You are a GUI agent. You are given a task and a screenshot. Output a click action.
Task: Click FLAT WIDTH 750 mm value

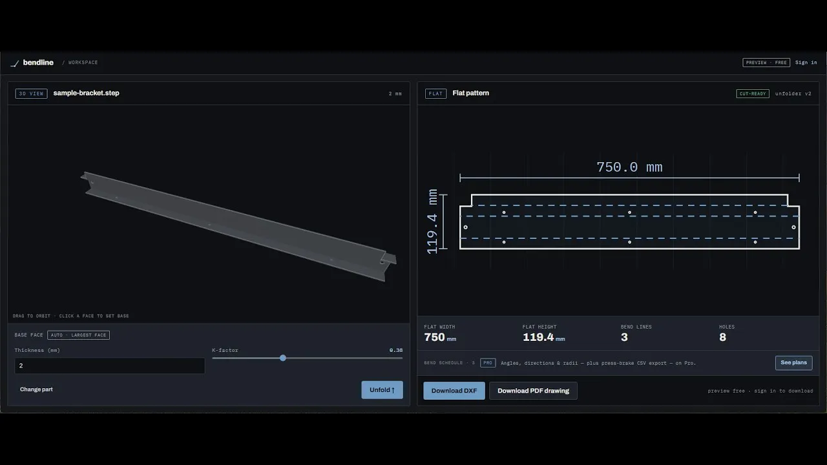point(440,337)
